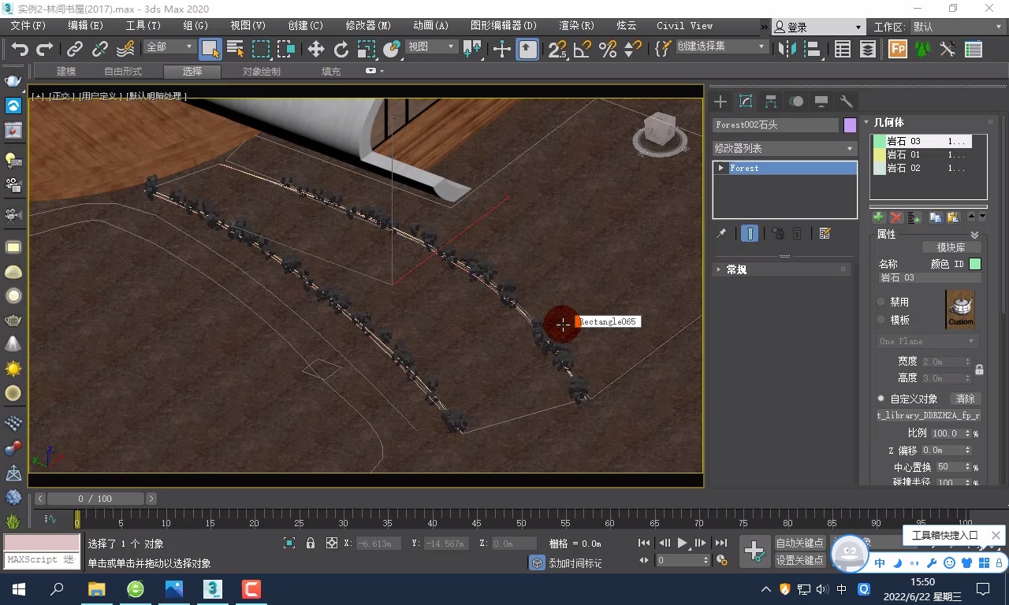
Task: Open the 渲染(R) menu
Action: click(576, 25)
